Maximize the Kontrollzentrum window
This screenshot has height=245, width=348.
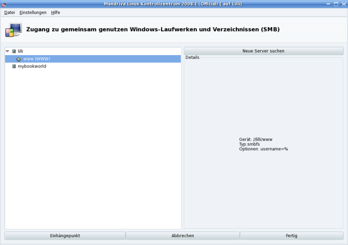pos(336,4)
